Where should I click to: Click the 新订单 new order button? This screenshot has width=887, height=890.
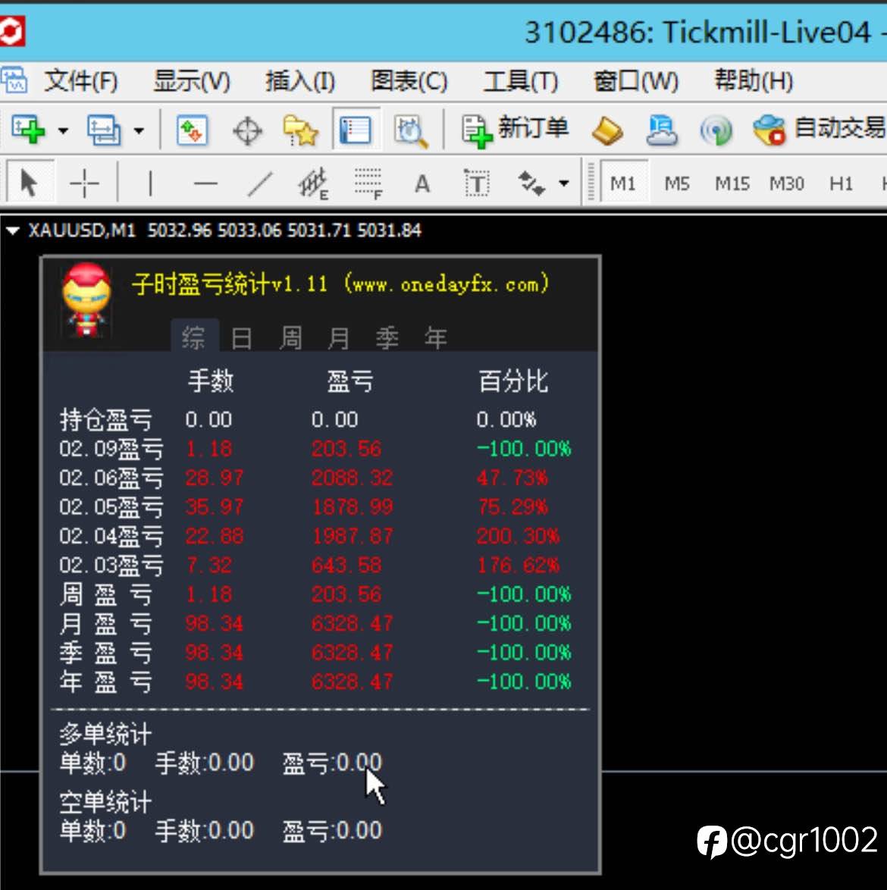tap(515, 130)
